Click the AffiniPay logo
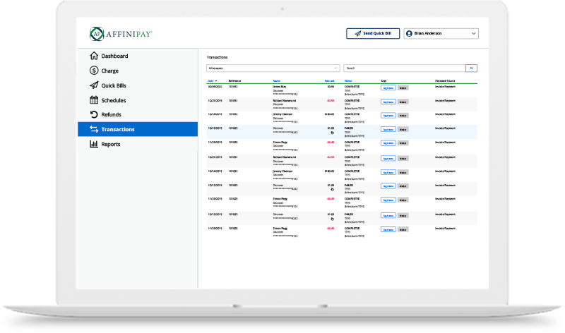 pyautogui.click(x=121, y=34)
